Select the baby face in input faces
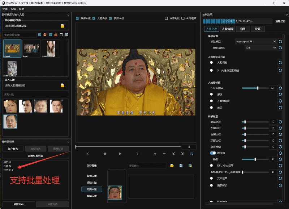This screenshot has width=289, height=209. coord(41,106)
